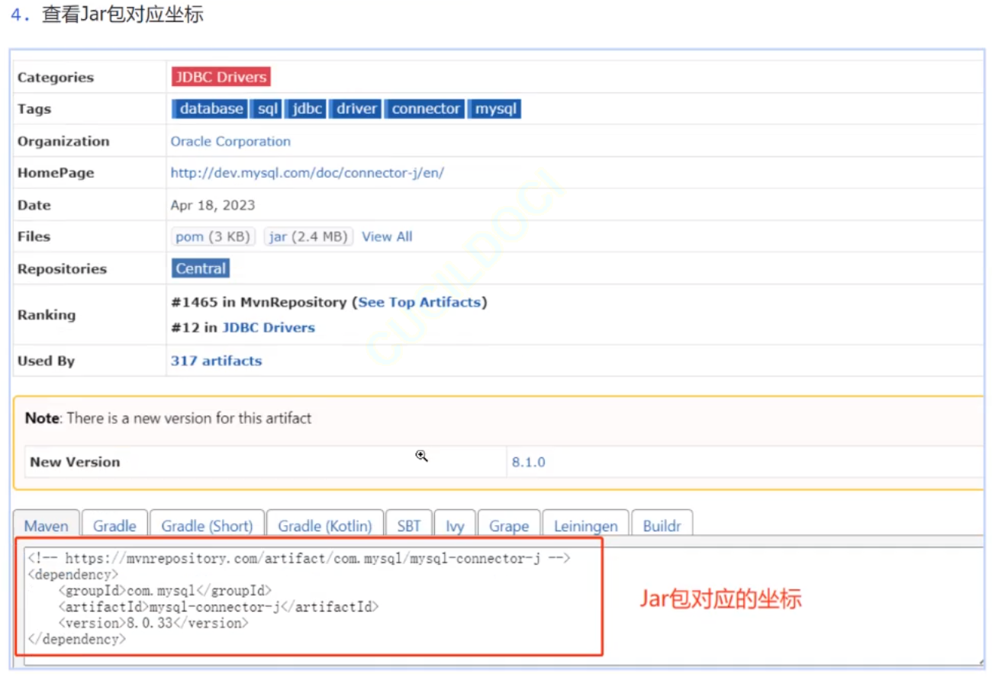Click the version 8.0.33 line in code
Screen dimensions: 992x677
click(153, 623)
